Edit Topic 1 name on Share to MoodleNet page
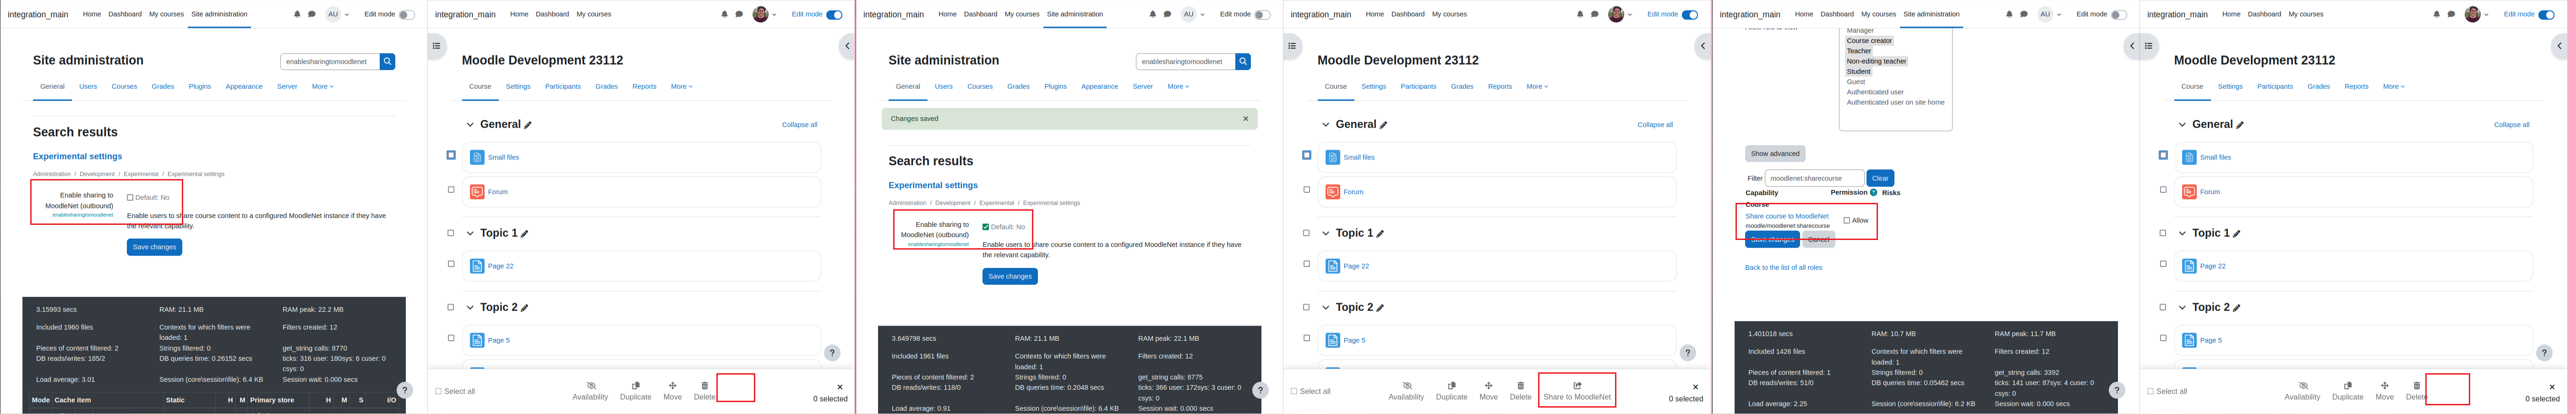 tap(1380, 233)
